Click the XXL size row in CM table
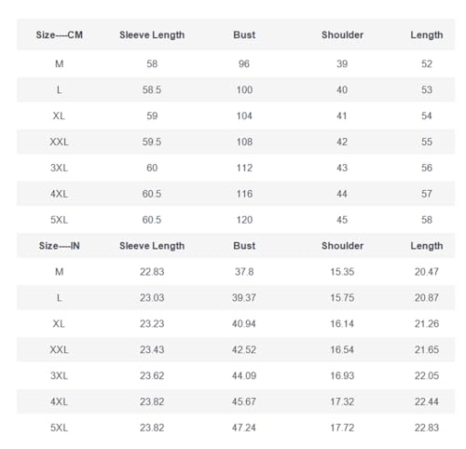 coord(236,142)
